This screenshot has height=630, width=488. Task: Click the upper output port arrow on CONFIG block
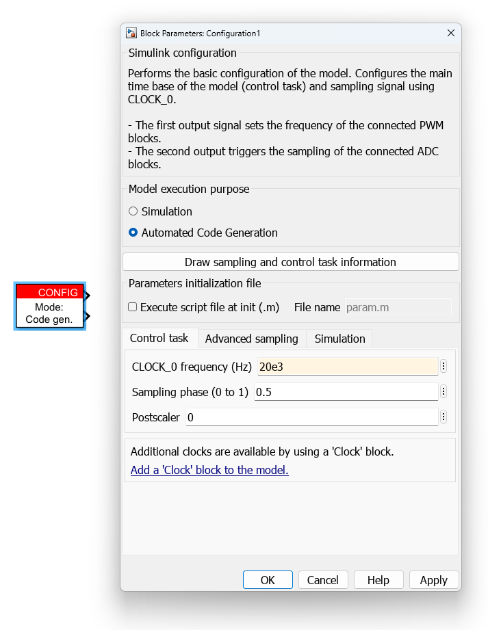(x=87, y=296)
